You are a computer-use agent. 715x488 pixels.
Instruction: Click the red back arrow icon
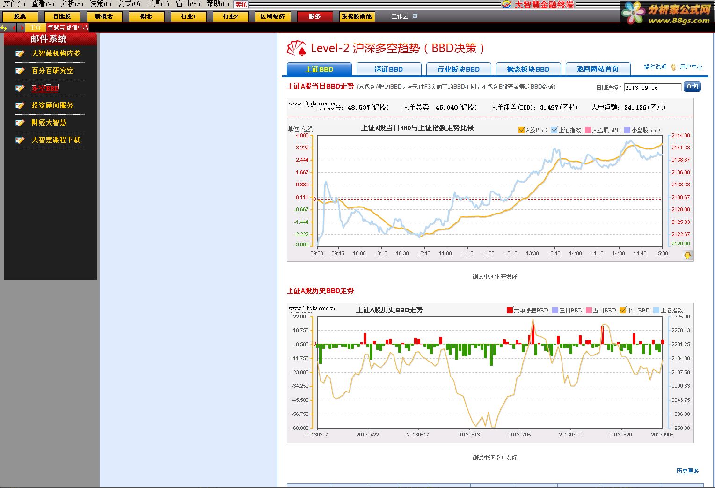coord(14,28)
